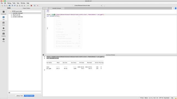The width and height of the screenshot is (177, 99).
Task: Click the blue editor split button
Action: coord(176,8)
